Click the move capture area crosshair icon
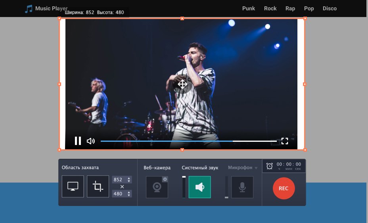 [182, 84]
